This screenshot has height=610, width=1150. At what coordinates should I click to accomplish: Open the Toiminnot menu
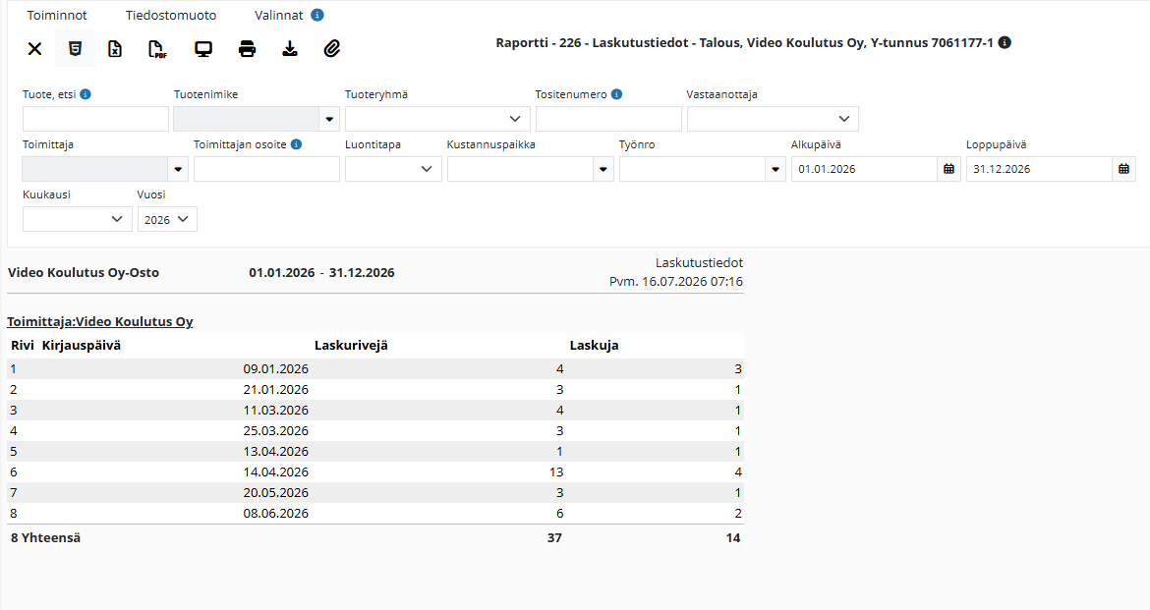click(x=57, y=16)
